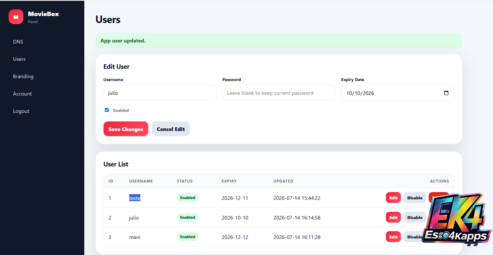Viewport: 493px width, 255px height.
Task: Go to Users in the sidebar
Action: [x=19, y=59]
